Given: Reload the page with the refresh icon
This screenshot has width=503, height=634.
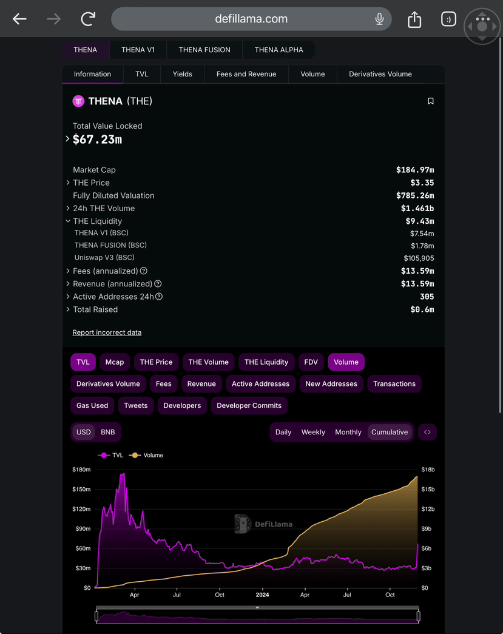Looking at the screenshot, I should 88,19.
